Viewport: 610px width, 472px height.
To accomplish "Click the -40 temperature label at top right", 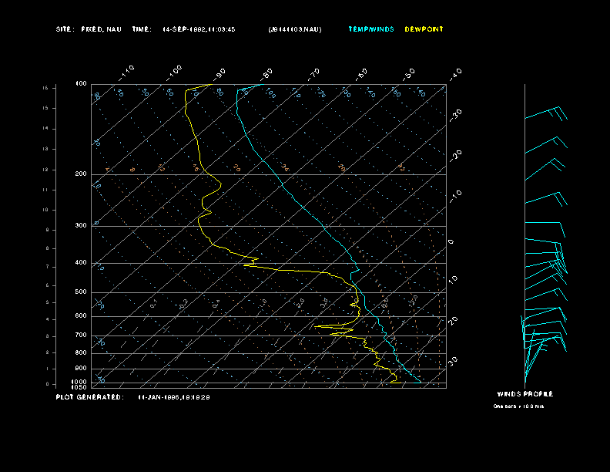I will [455, 73].
